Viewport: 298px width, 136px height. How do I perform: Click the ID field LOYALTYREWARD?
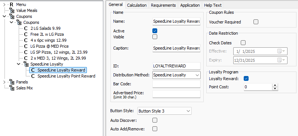[176, 66]
